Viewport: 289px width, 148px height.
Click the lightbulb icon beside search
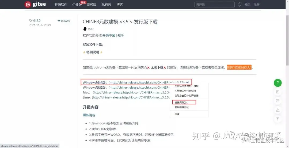(239, 5)
